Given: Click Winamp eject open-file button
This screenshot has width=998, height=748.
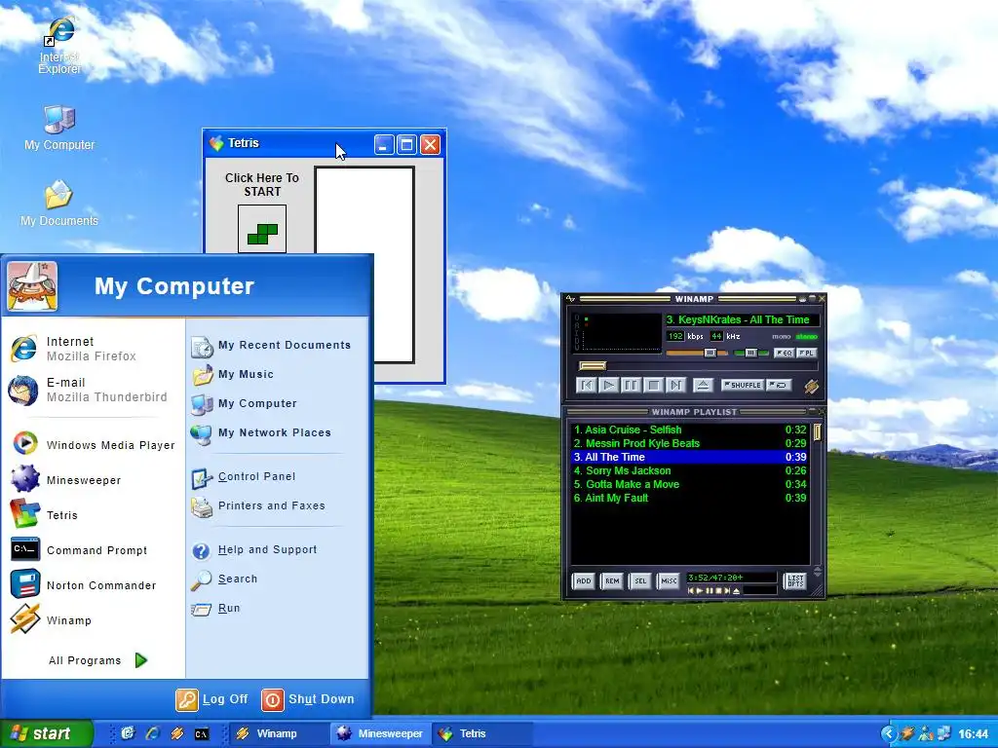Looking at the screenshot, I should click(703, 385).
